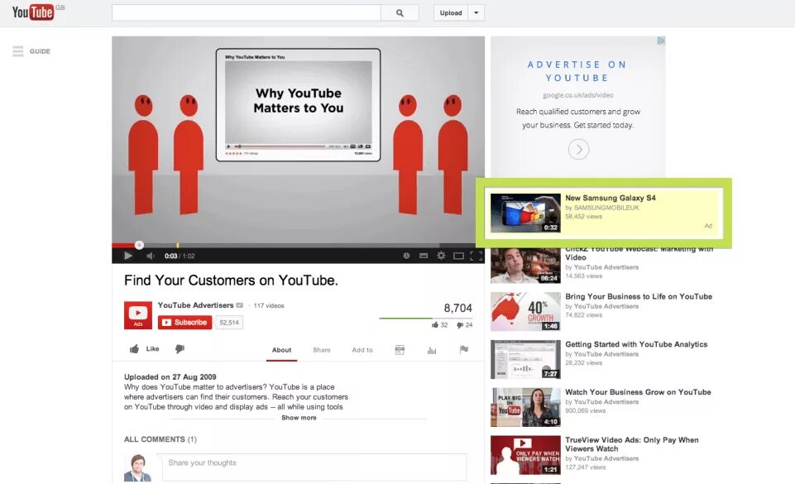This screenshot has width=795, height=484.
Task: Click the video progress scrubber handle
Action: [x=139, y=245]
